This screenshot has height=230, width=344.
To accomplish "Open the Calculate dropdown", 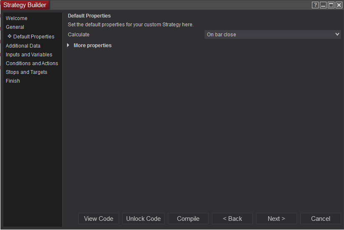I will point(273,35).
